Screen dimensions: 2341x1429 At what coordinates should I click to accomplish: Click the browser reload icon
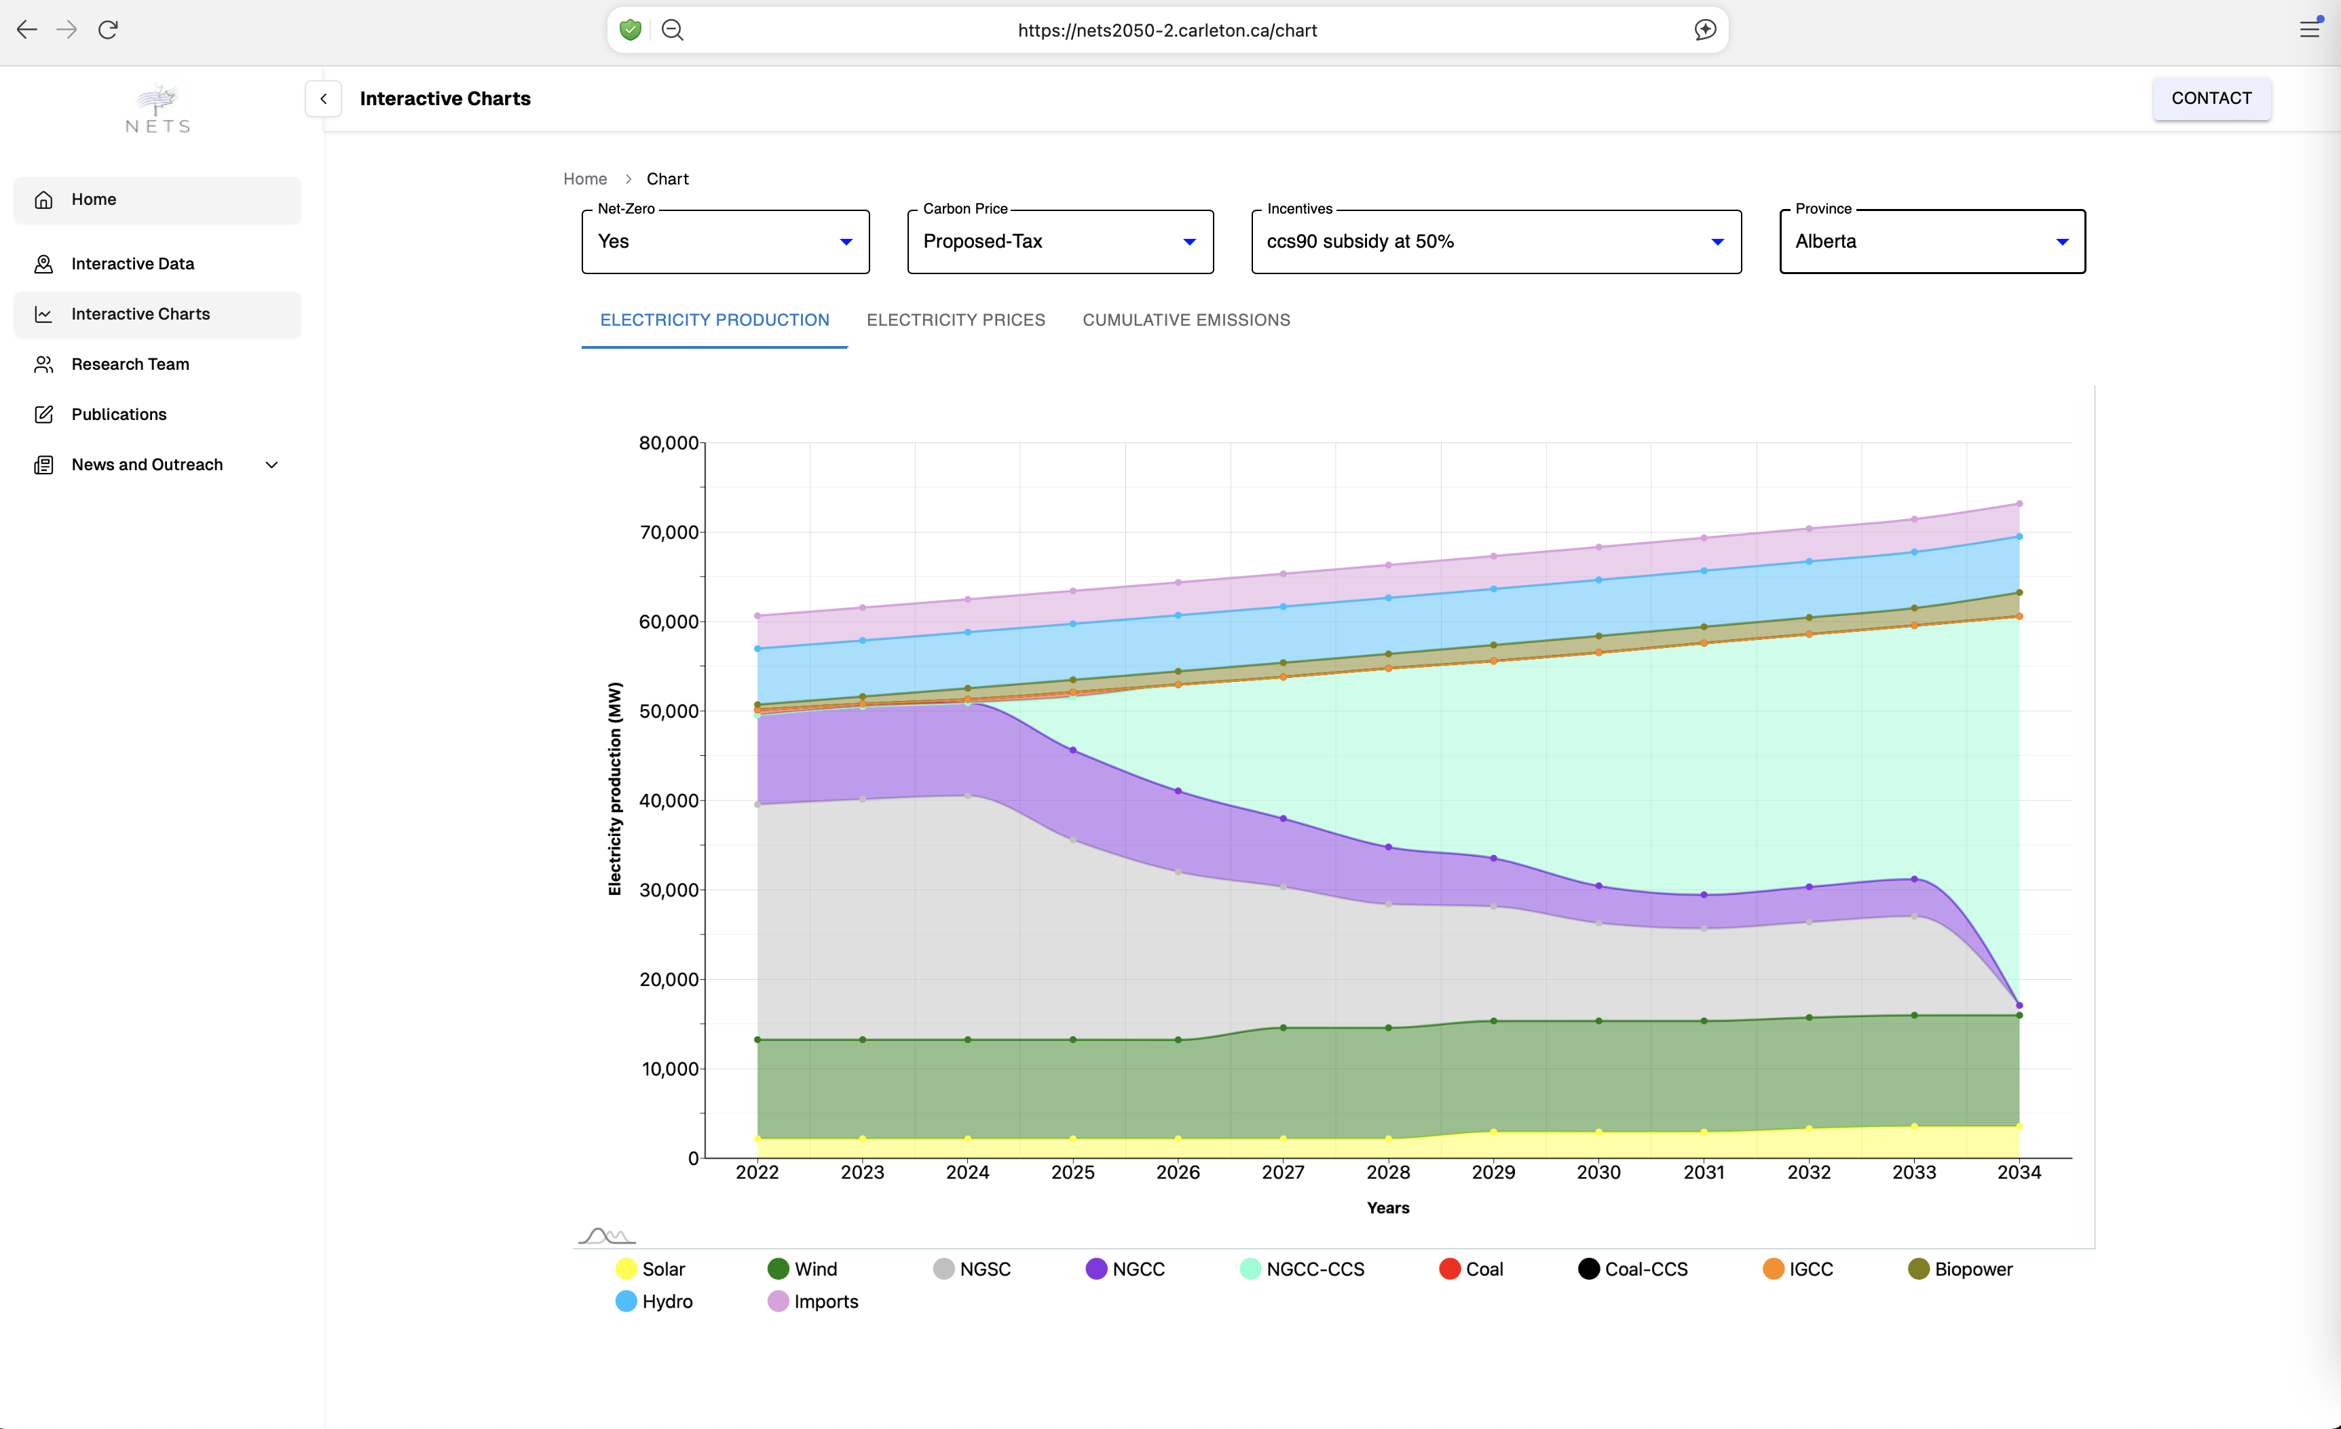coord(109,29)
